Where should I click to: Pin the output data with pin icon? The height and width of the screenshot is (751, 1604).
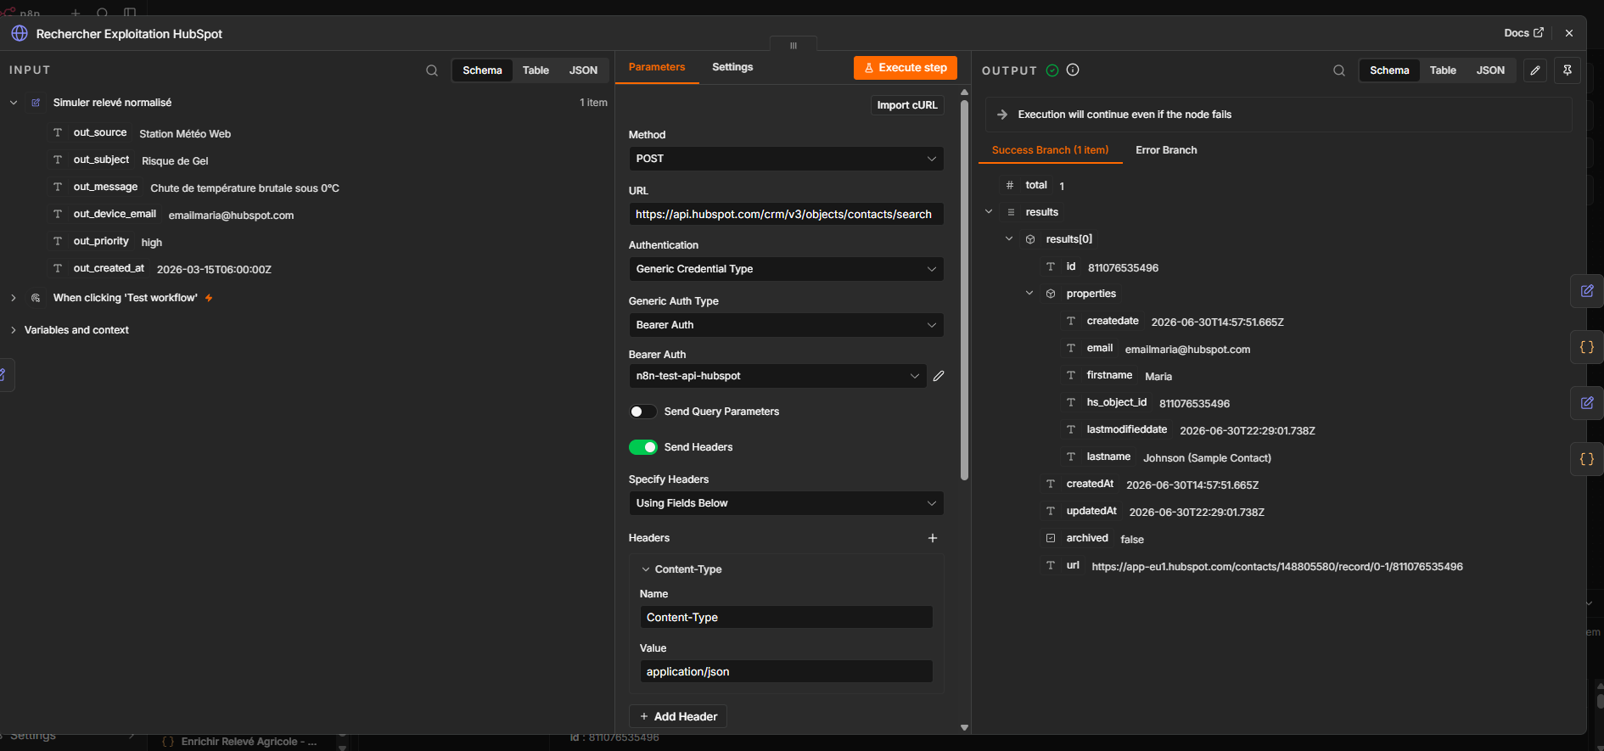[x=1568, y=70]
